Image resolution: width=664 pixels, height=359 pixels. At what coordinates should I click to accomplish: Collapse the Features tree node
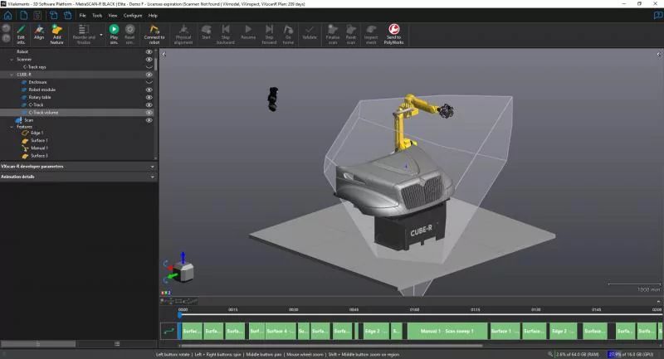click(11, 127)
